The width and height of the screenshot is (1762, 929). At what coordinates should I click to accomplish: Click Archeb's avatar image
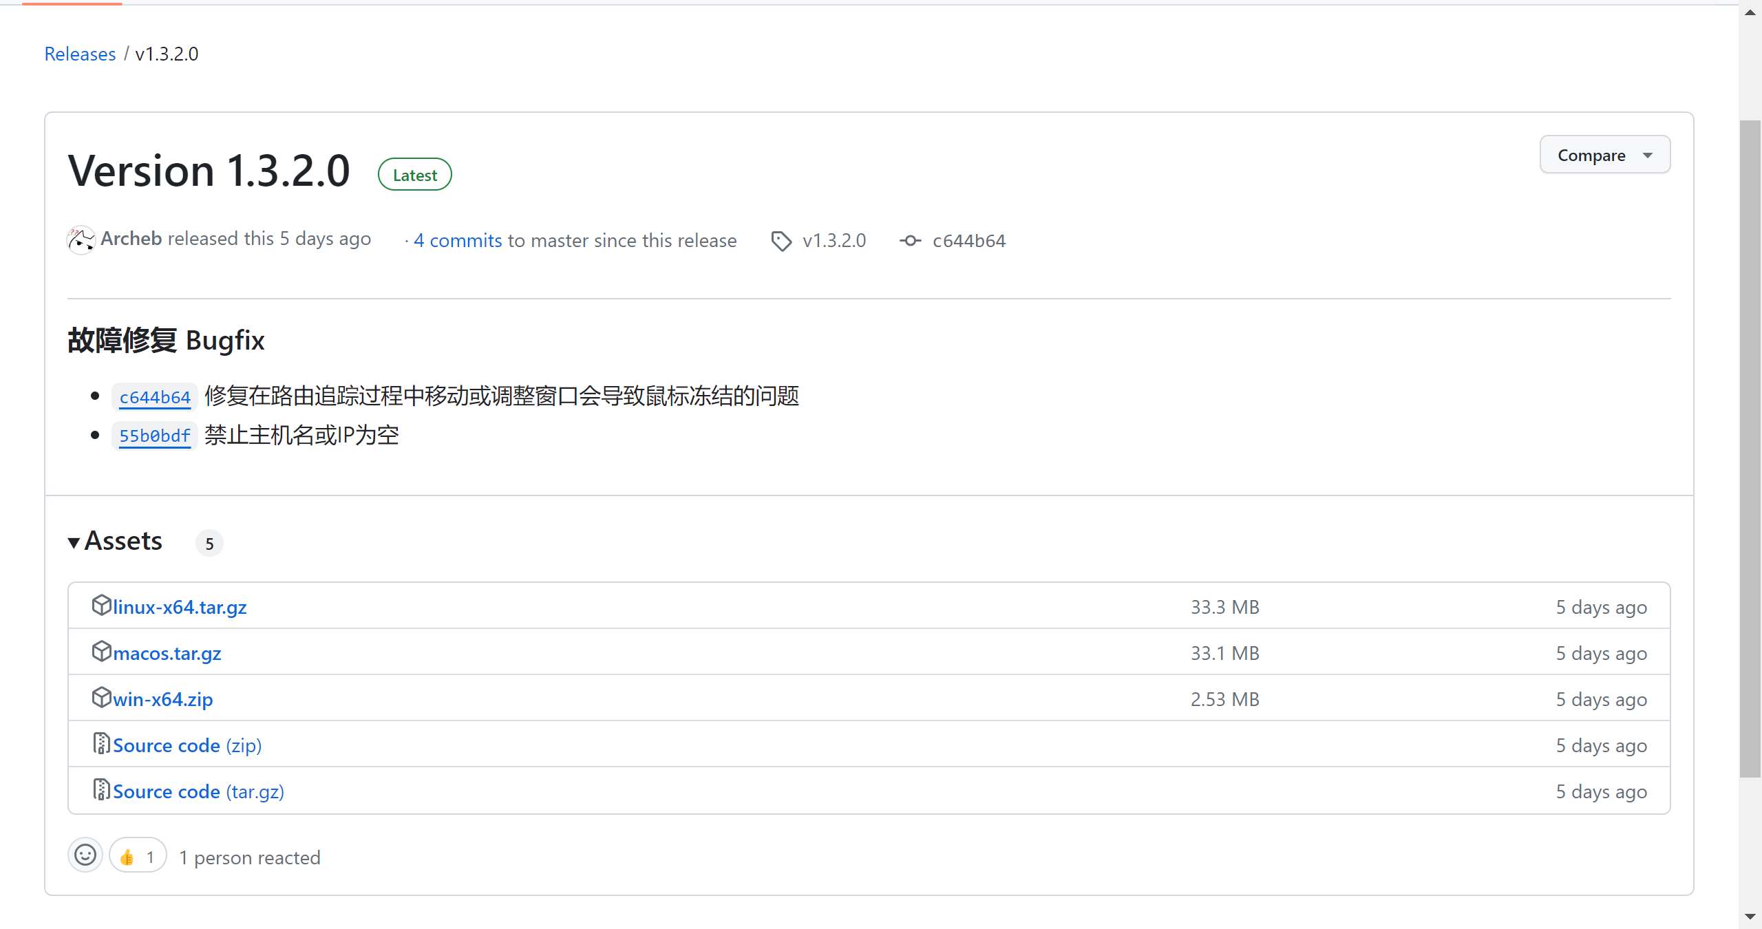[x=81, y=239]
